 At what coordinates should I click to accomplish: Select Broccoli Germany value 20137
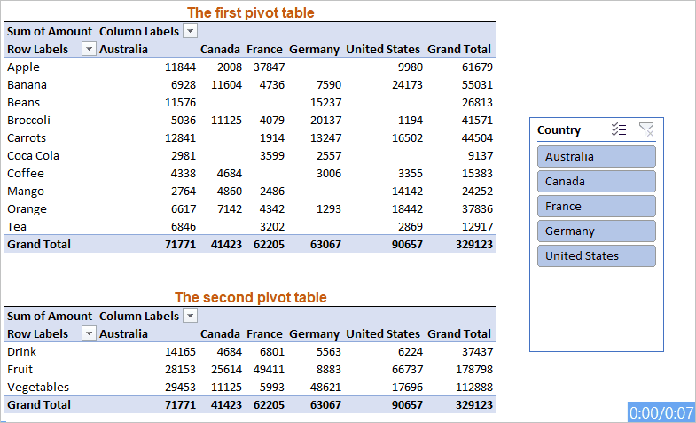(325, 121)
